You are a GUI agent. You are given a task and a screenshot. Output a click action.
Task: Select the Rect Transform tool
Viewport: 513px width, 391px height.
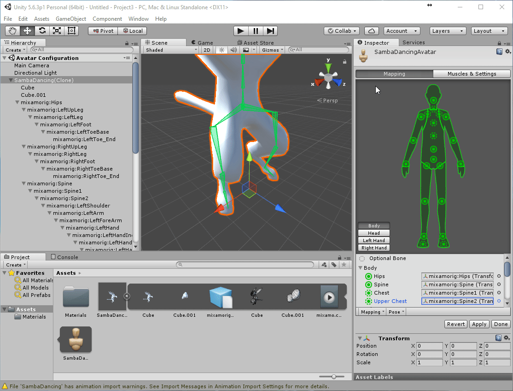[72, 31]
